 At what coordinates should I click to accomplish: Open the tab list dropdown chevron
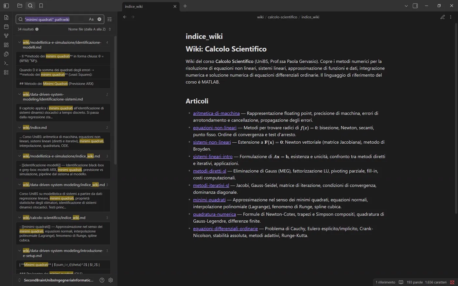coord(406,6)
